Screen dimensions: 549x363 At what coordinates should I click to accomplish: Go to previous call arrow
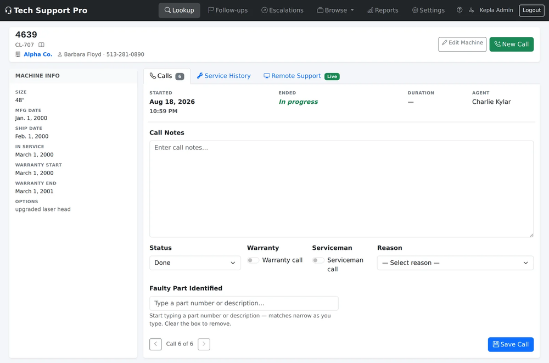point(155,344)
